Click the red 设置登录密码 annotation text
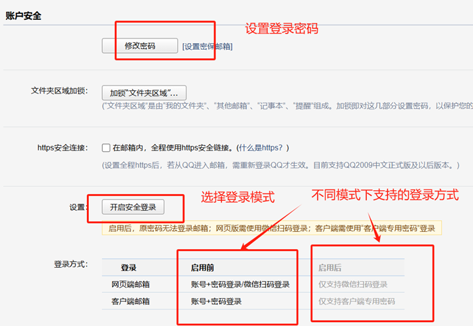The width and height of the screenshot is (473, 326). (x=282, y=28)
